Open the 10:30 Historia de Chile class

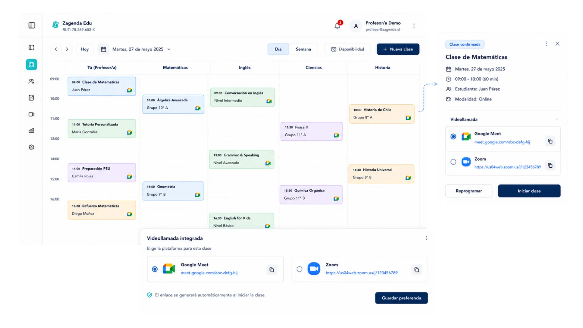click(382, 114)
